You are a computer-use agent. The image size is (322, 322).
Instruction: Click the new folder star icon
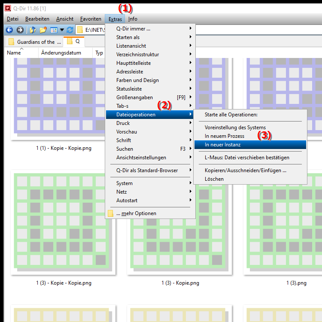coord(43,30)
